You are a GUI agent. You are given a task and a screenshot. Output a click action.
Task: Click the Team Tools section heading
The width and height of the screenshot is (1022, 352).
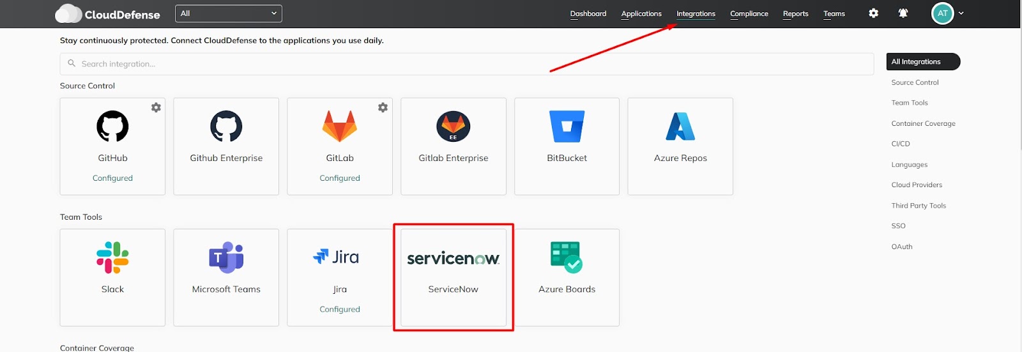(81, 217)
